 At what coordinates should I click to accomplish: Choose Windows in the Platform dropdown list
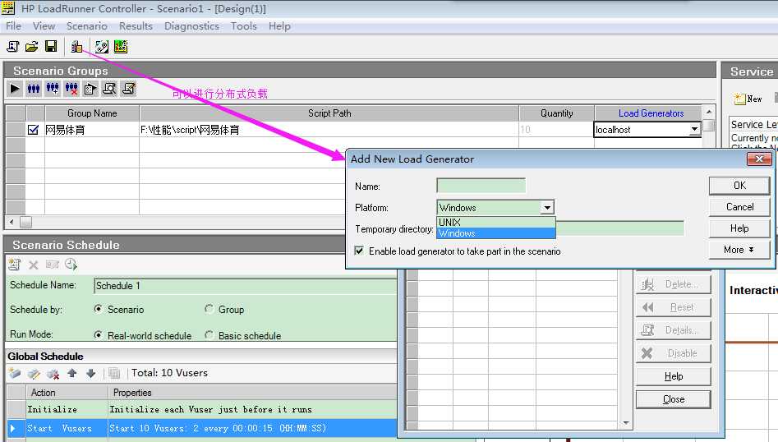pyautogui.click(x=496, y=233)
